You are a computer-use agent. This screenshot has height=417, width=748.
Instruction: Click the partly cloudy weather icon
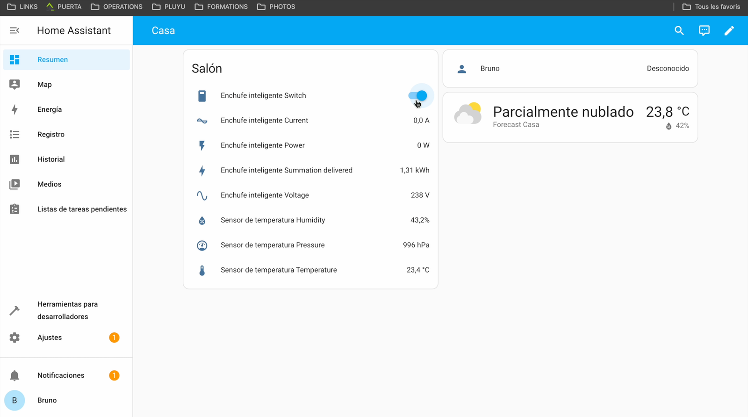coord(467,113)
